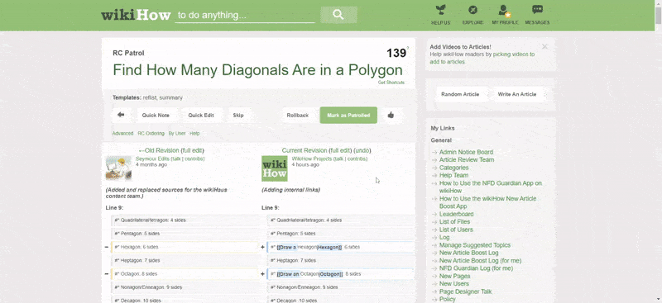Click the Draw an Octagon diff line
This screenshot has width=662, height=303.
(341, 274)
